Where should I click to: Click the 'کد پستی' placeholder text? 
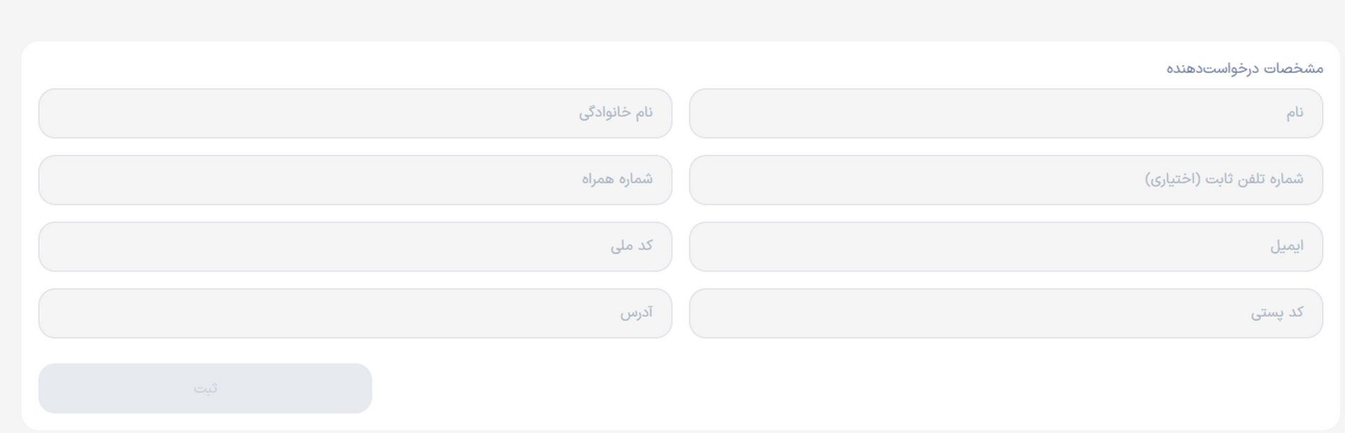(1277, 313)
